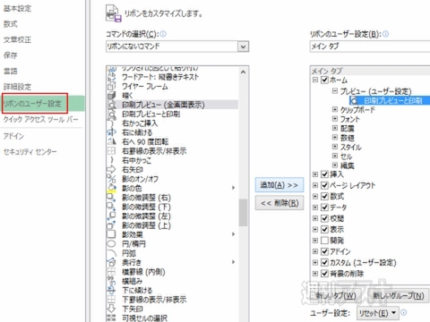430x322 pixels.
Task: Click the 右かっこ挿入 bracket icon
Action: pos(111,123)
